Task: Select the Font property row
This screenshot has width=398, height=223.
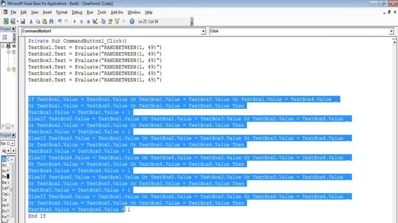Action: click(6, 217)
